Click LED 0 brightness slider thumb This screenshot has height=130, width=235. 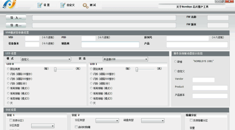click(55, 69)
